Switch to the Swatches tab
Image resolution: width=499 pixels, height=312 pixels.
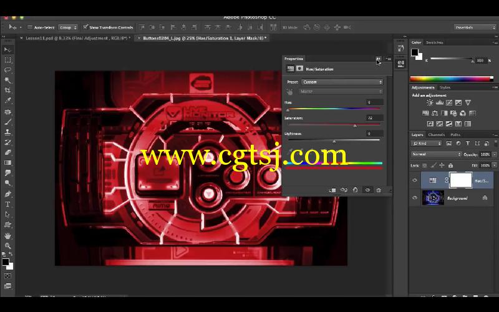(434, 42)
